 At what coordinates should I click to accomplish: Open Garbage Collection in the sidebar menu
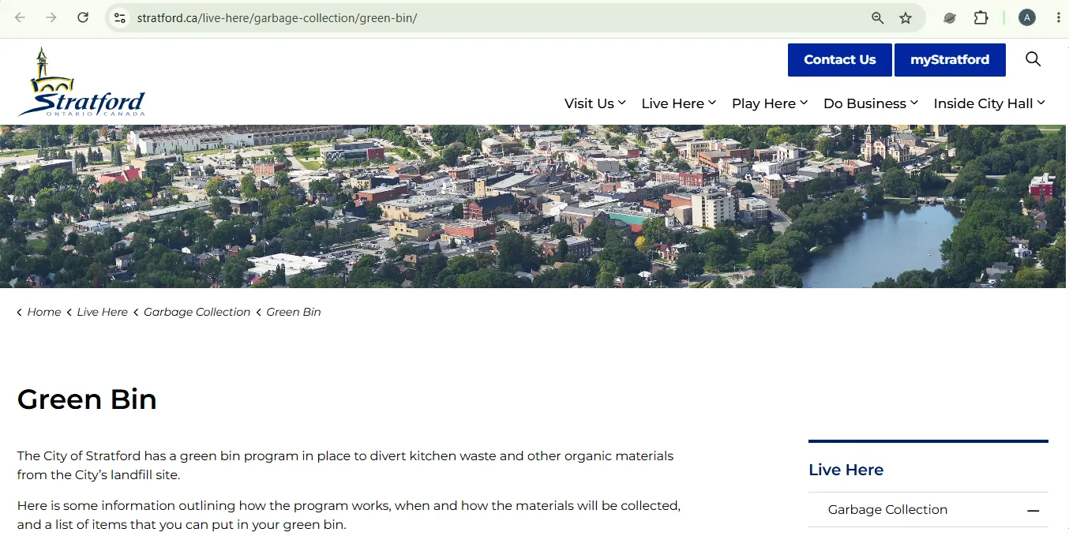(x=887, y=510)
